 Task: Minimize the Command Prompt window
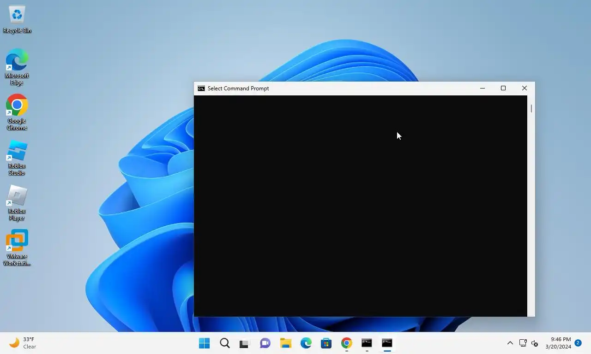(x=482, y=88)
